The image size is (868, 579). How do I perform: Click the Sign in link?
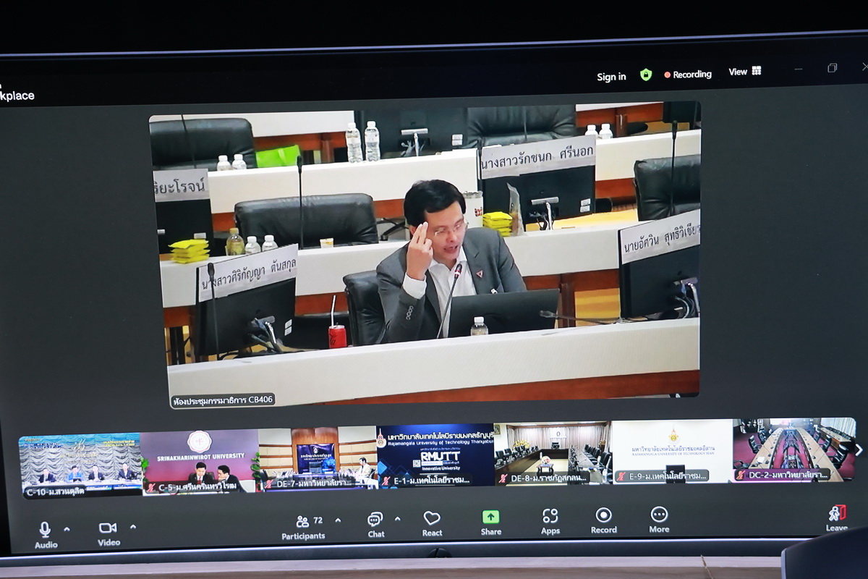click(x=611, y=77)
